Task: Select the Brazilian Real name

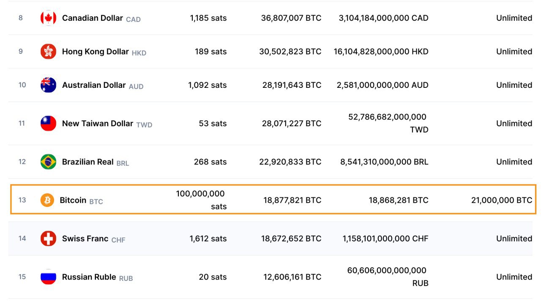Action: (88, 162)
